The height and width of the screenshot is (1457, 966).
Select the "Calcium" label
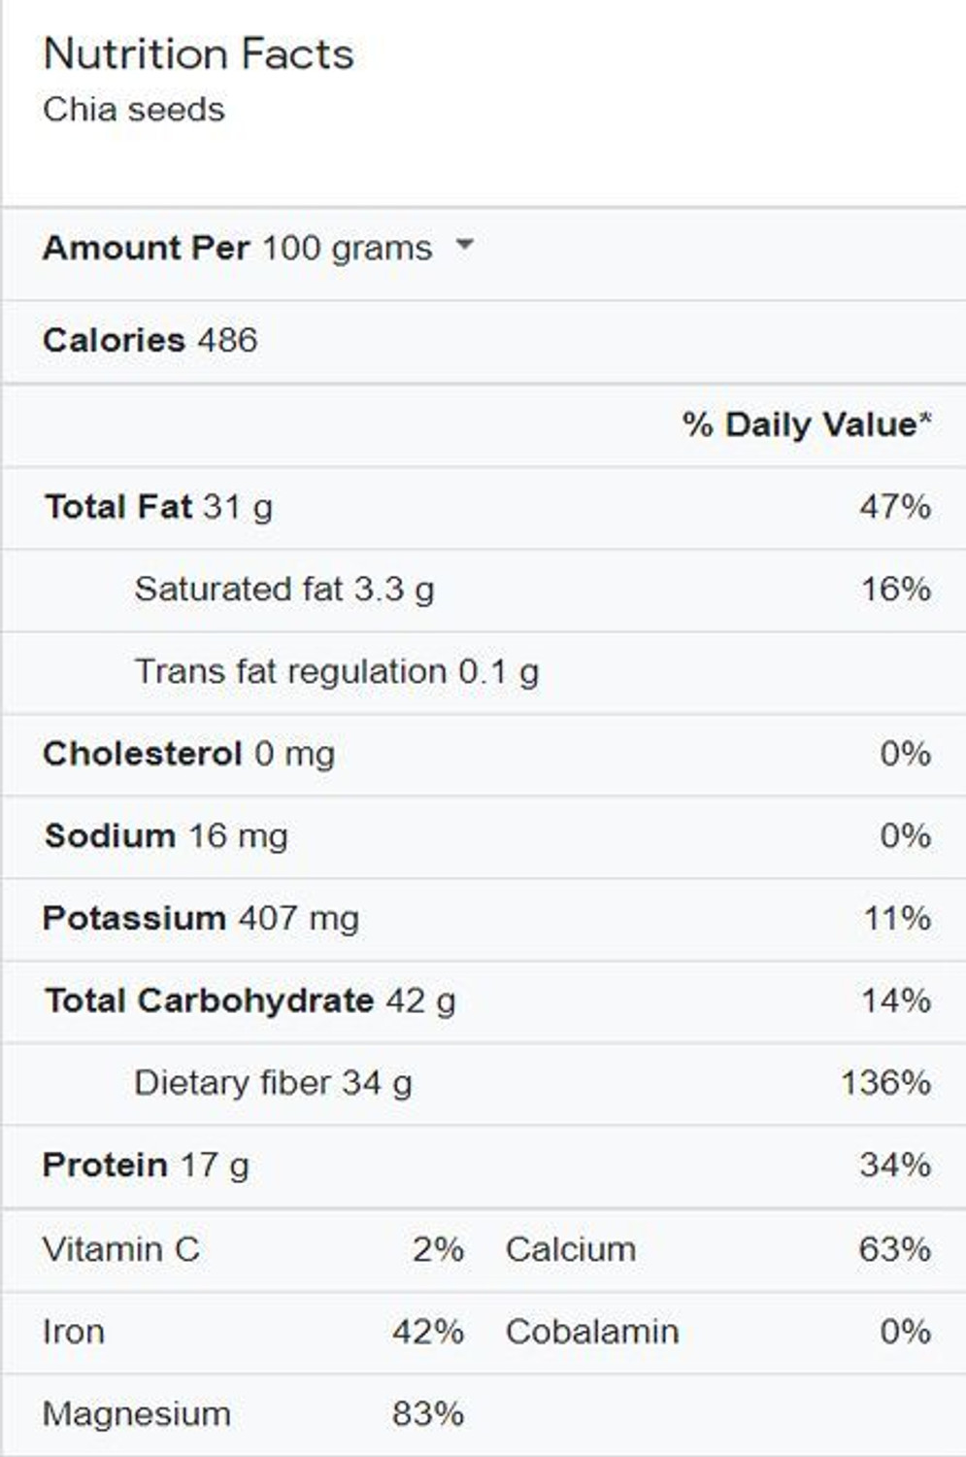coord(571,1249)
